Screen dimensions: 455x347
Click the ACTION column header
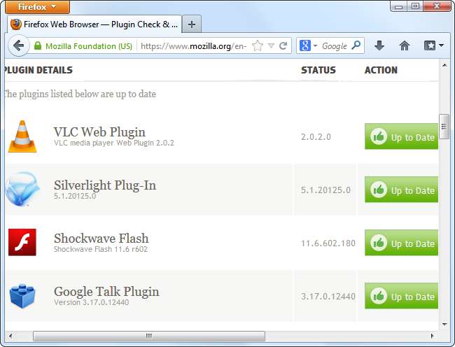click(381, 70)
